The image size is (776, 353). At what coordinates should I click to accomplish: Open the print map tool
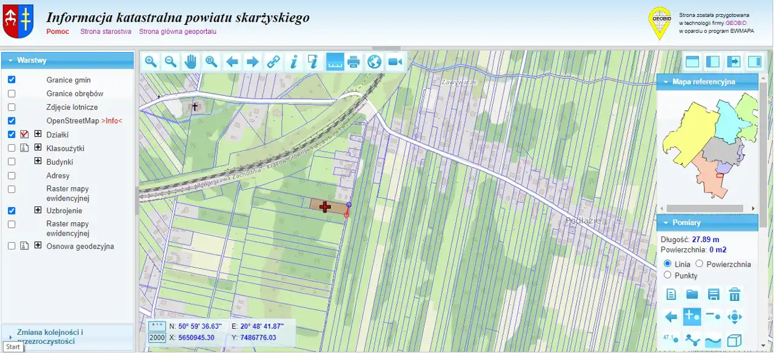(x=354, y=61)
